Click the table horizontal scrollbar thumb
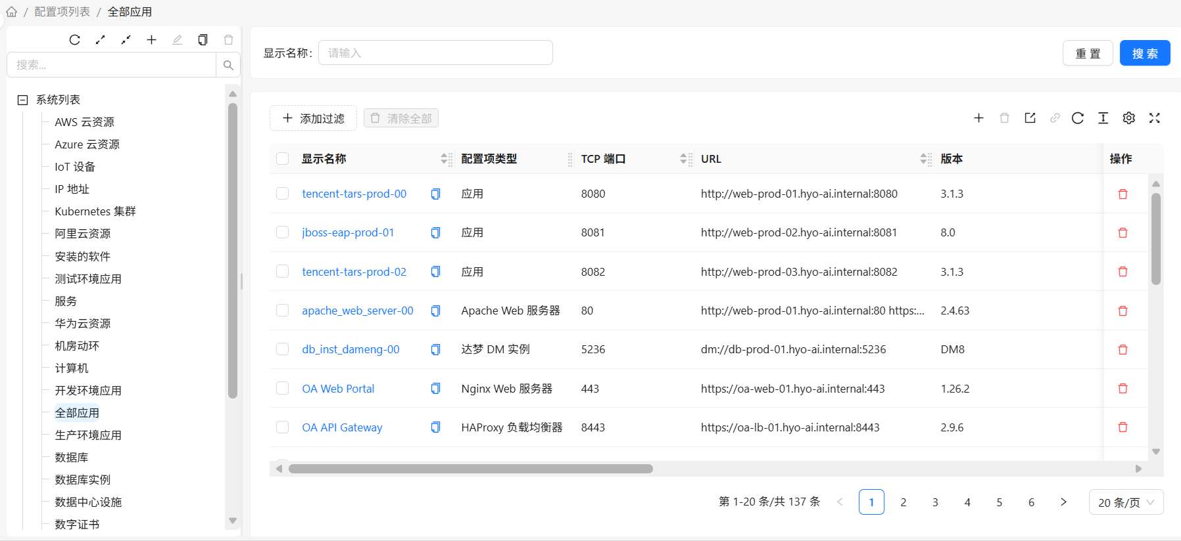The image size is (1181, 541). (x=471, y=469)
